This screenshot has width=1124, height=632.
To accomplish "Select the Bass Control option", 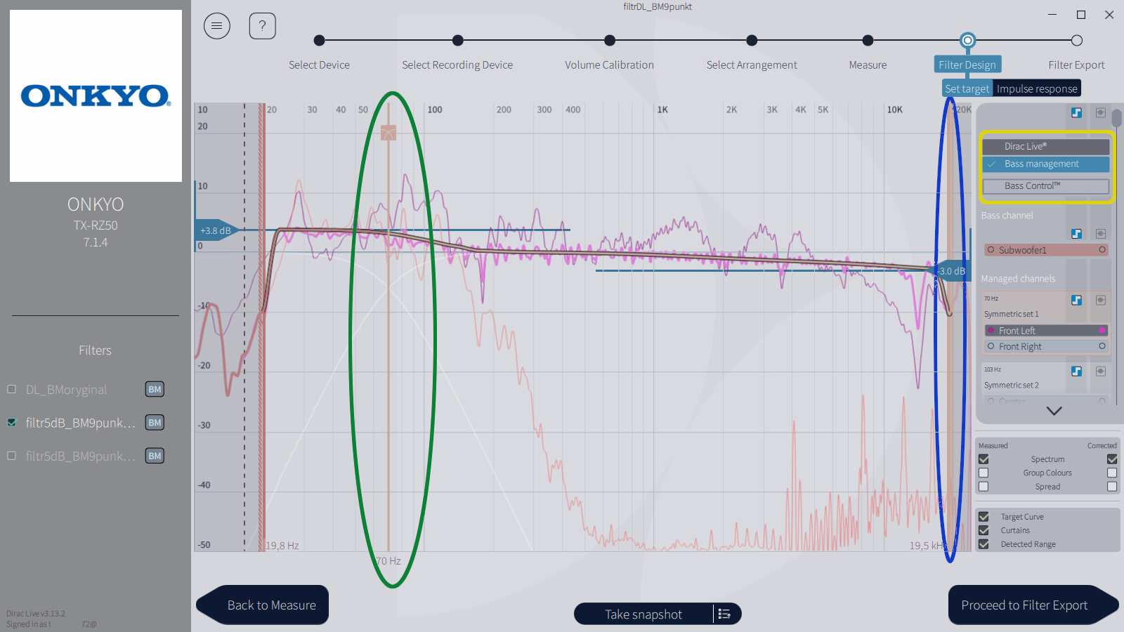I will click(x=1046, y=186).
